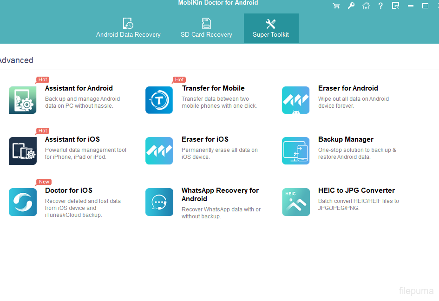Switch to SD Card Recovery tab
The width and height of the screenshot is (439, 301).
206,28
